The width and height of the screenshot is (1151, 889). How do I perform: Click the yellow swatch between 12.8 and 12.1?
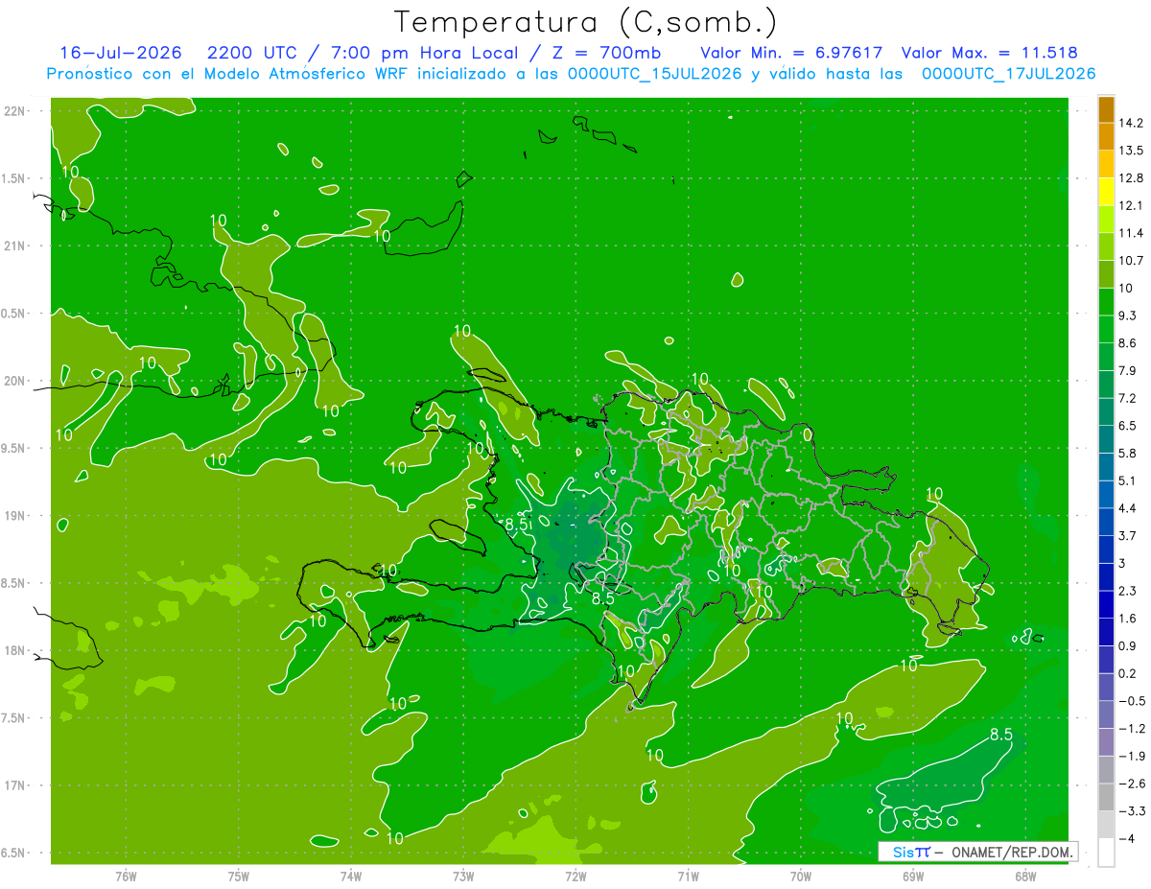tap(1106, 192)
